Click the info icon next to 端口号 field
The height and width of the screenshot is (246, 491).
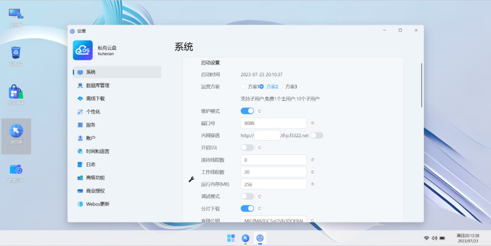click(x=312, y=123)
